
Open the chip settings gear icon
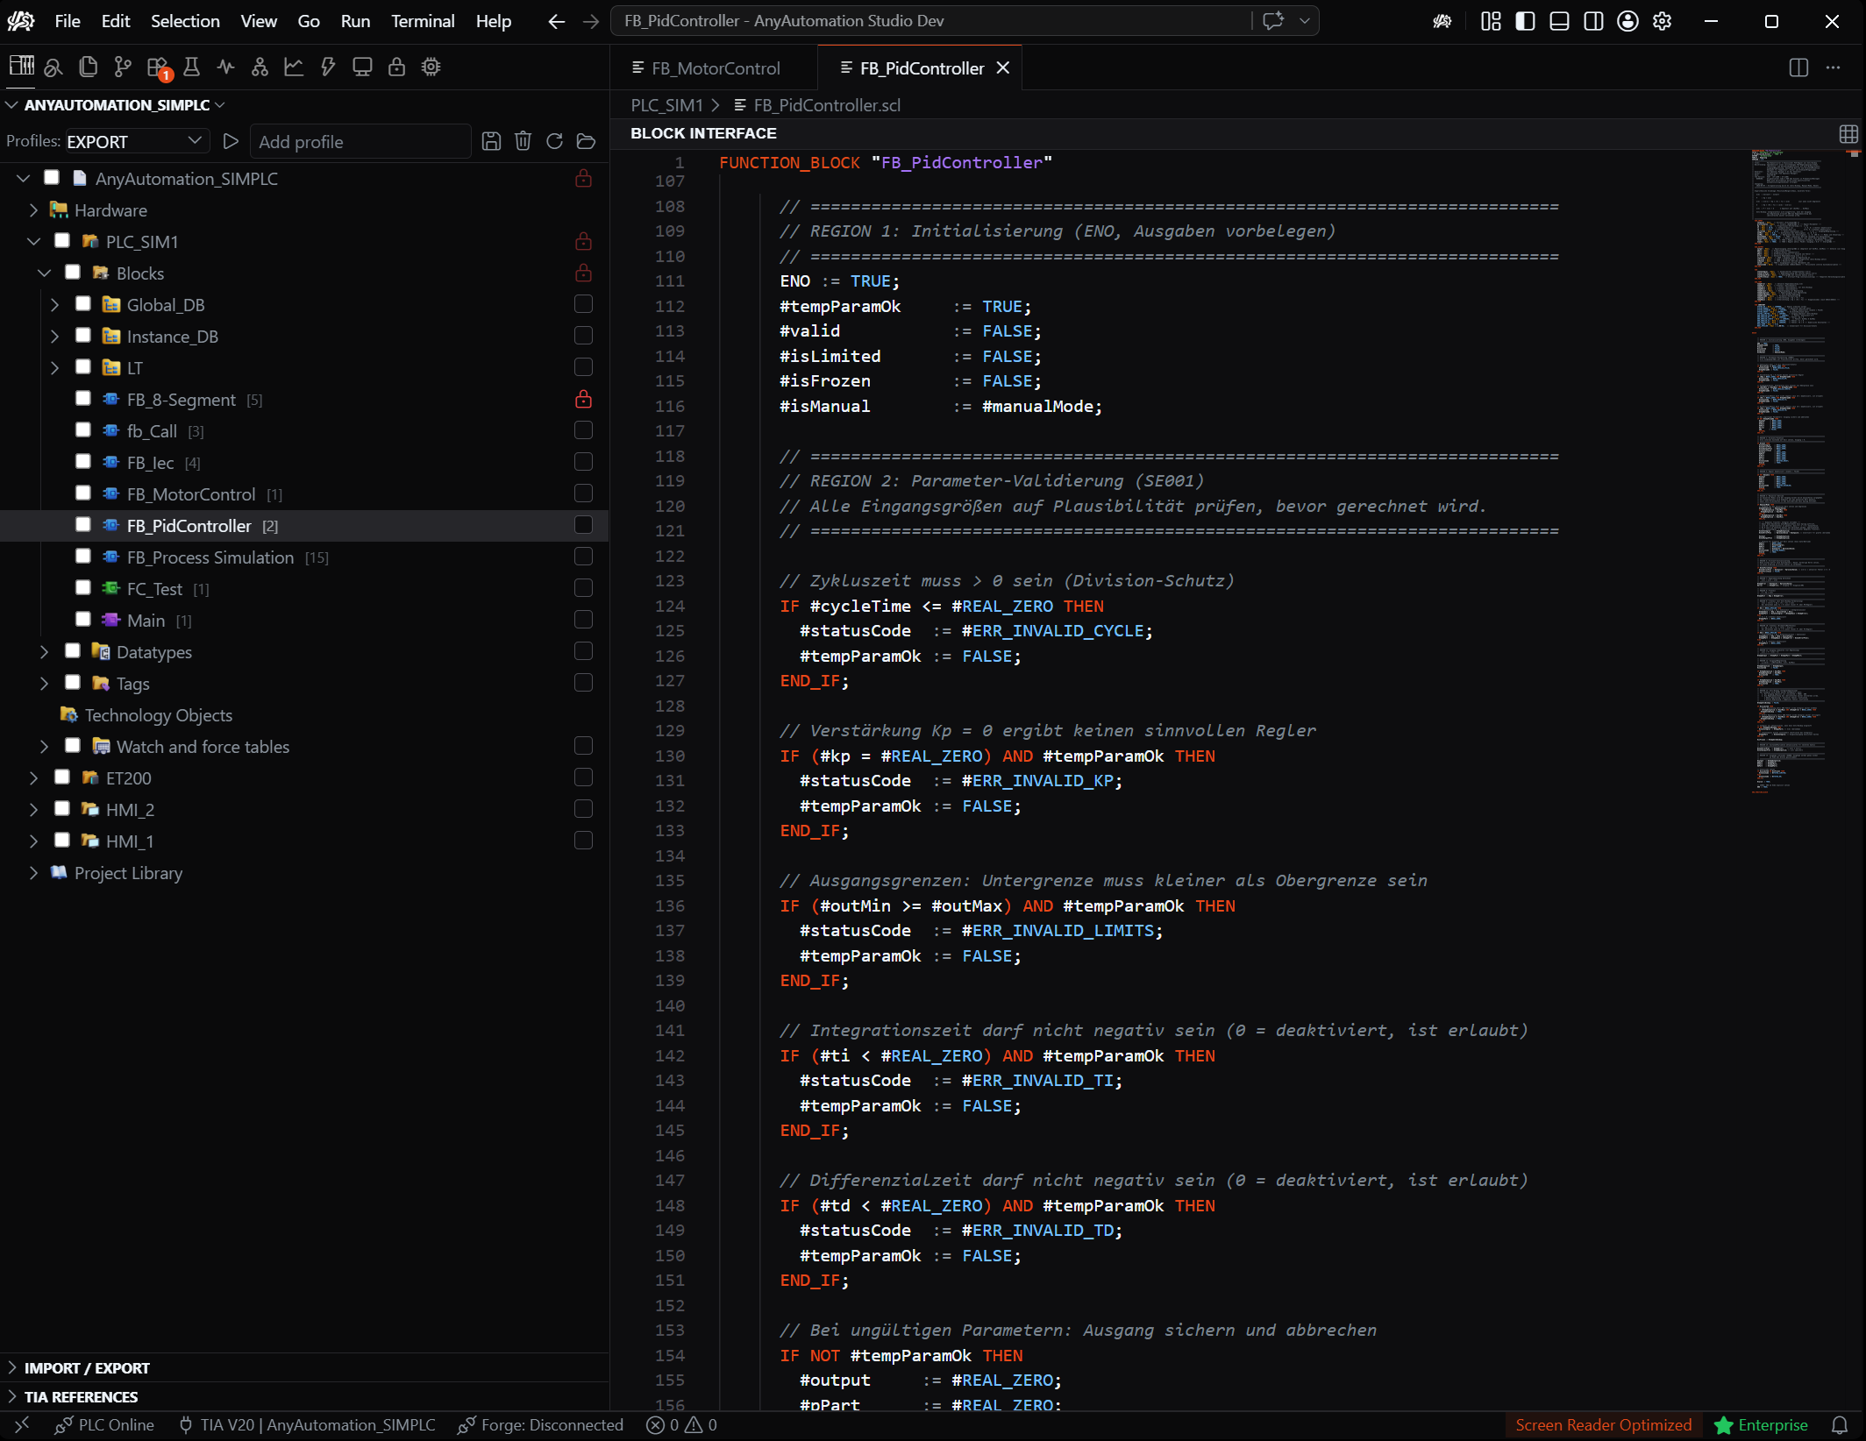(431, 67)
